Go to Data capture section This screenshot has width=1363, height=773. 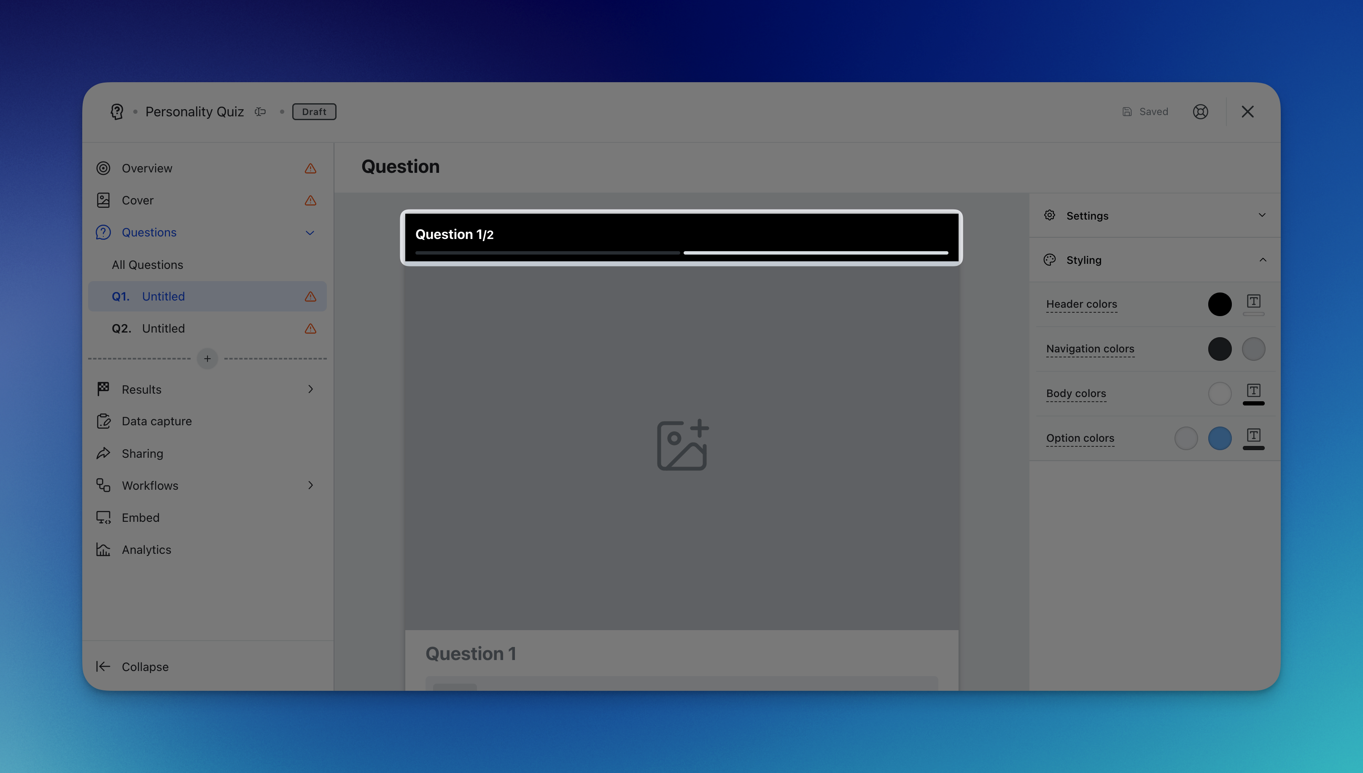coord(156,421)
